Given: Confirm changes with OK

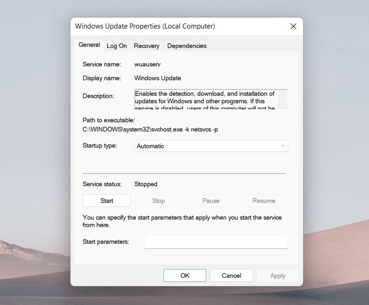Looking at the screenshot, I should 185,275.
